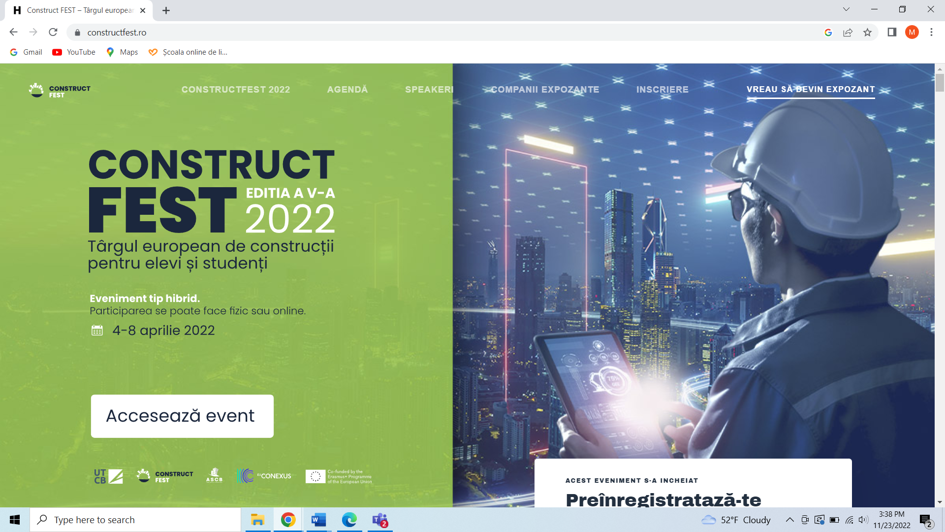
Task: Open YouTube bookmark
Action: (x=74, y=52)
